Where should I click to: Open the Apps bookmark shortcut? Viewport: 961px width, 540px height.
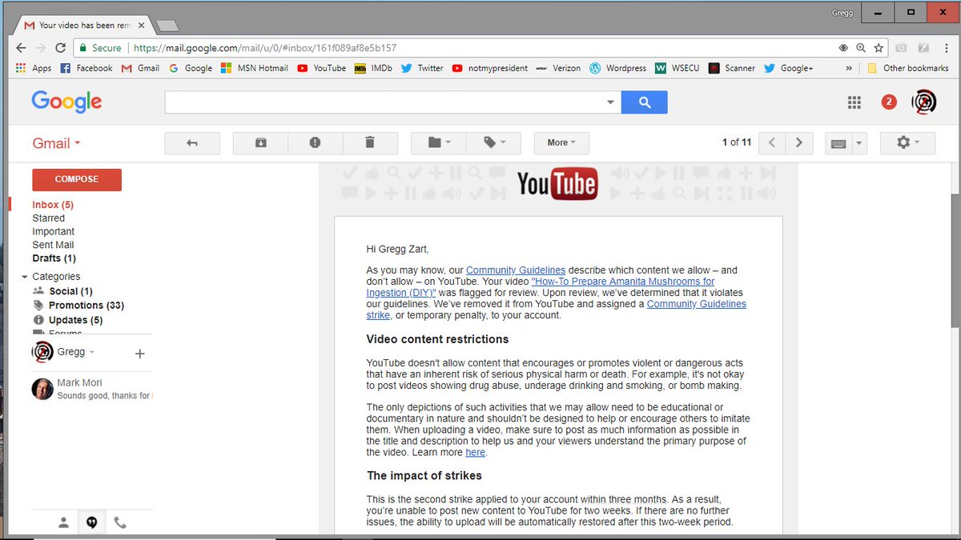(x=34, y=68)
